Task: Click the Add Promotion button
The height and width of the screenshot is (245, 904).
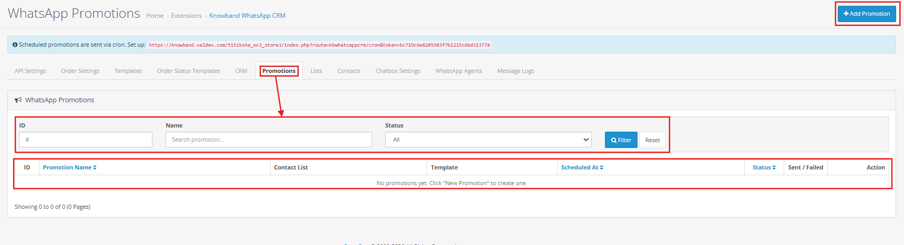Action: click(x=867, y=14)
